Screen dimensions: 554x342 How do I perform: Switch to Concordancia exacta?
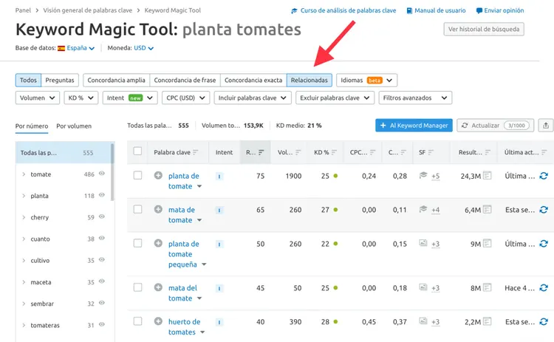coord(253,81)
